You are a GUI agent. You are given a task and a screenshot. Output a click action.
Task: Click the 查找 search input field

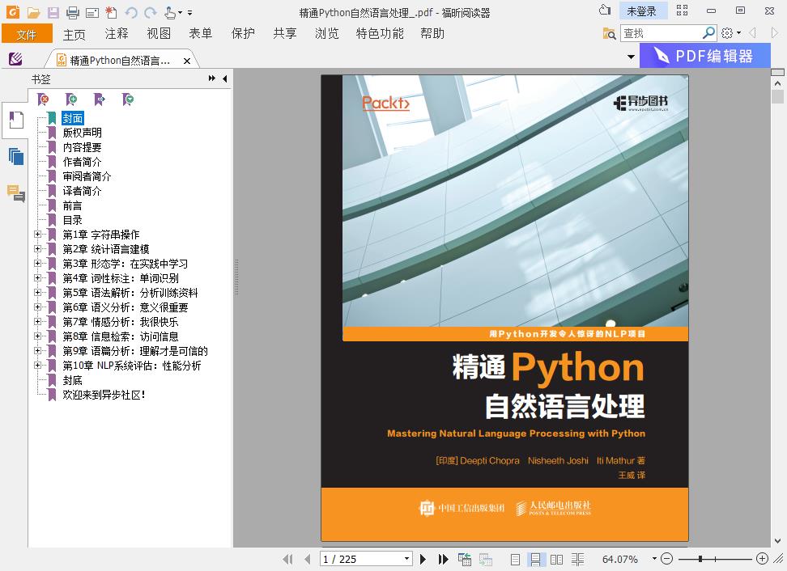click(661, 33)
